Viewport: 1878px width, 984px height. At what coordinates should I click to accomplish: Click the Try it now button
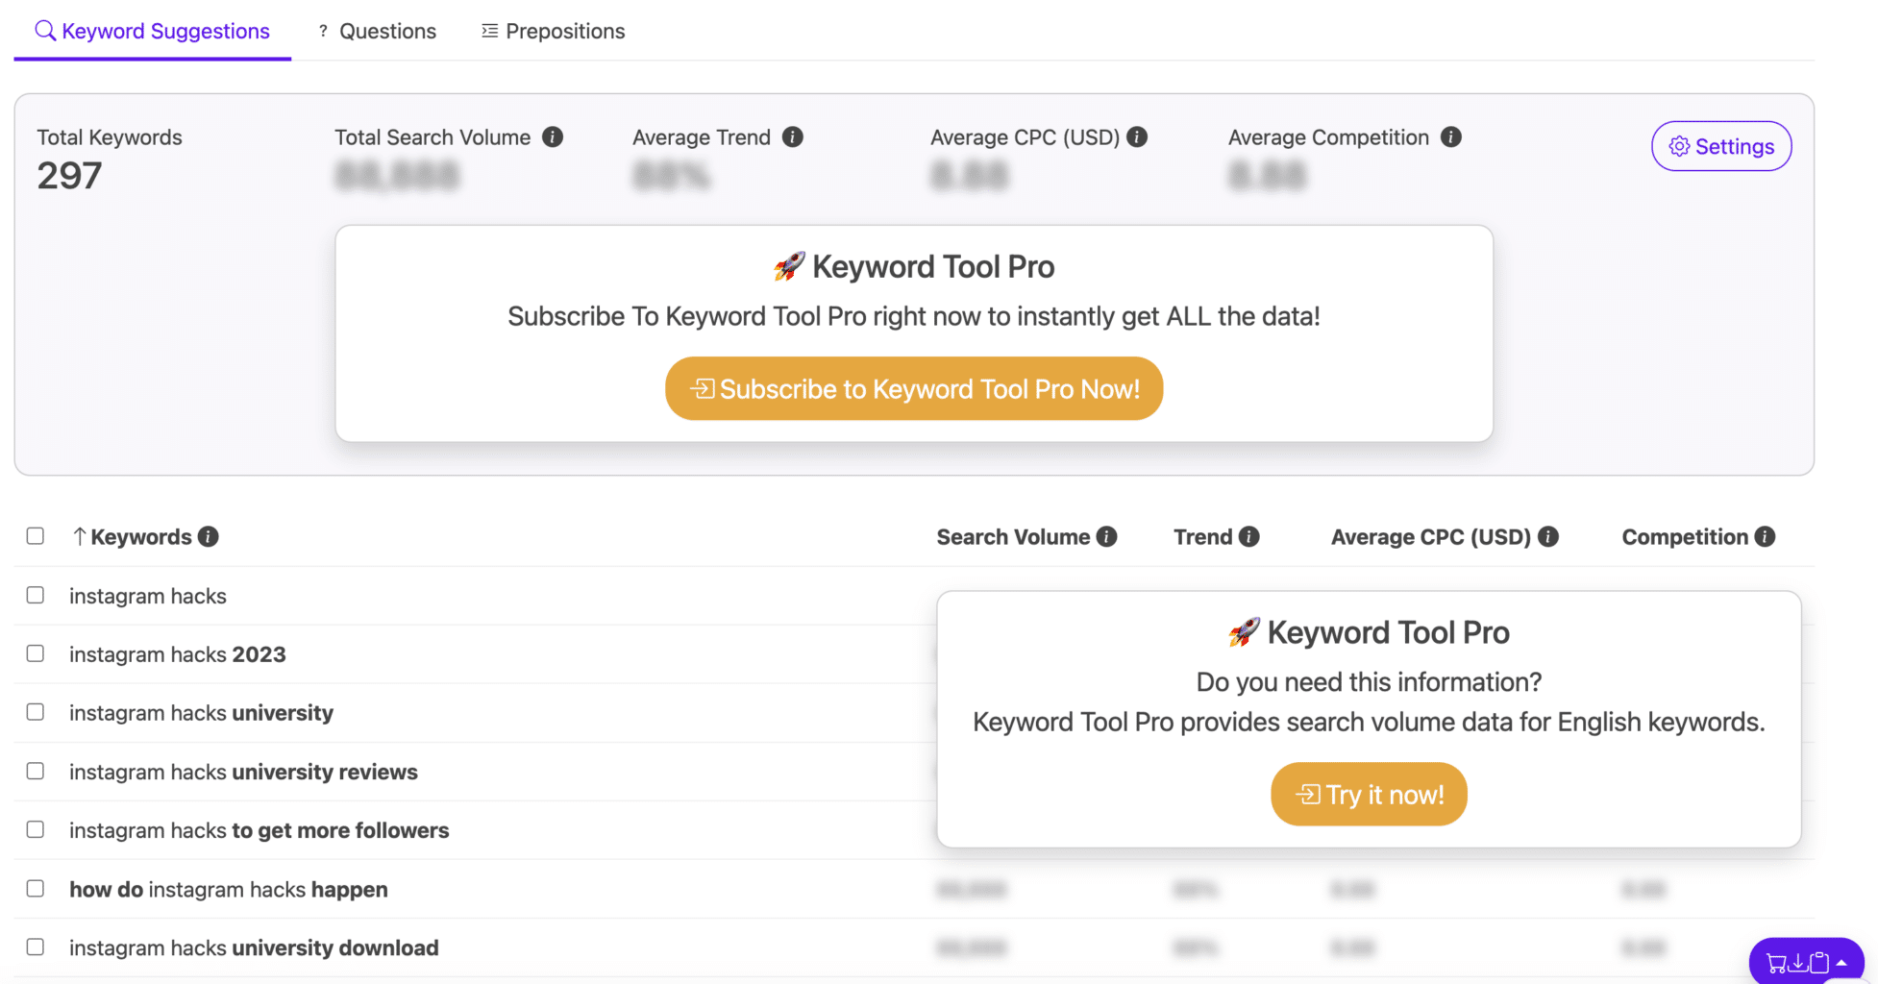pyautogui.click(x=1369, y=794)
